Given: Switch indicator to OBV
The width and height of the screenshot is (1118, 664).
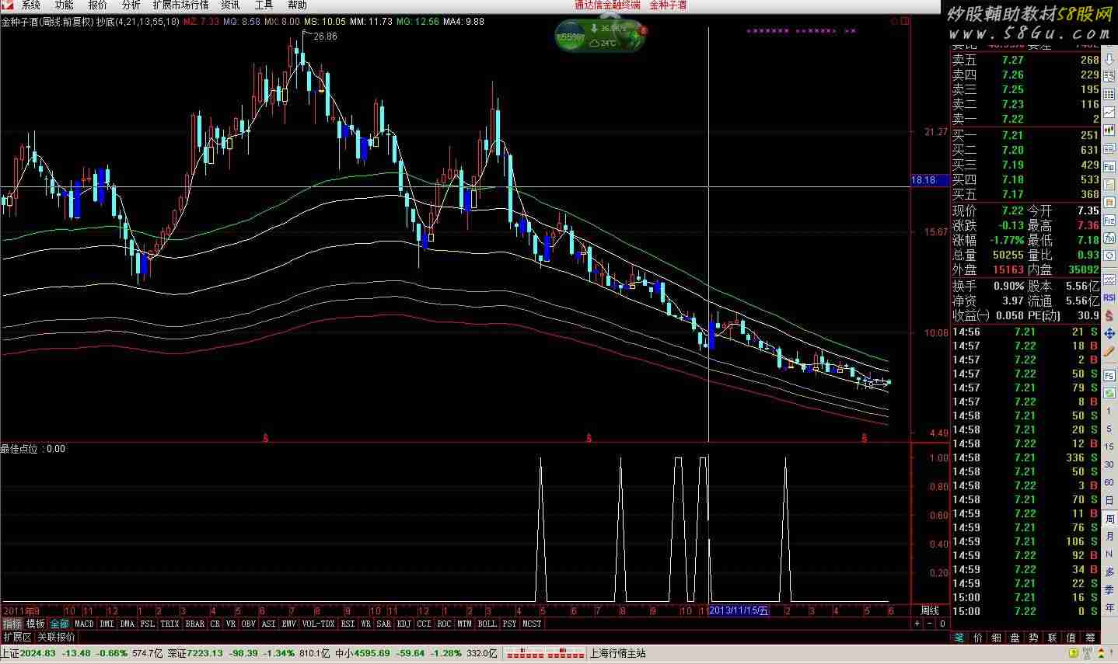Looking at the screenshot, I should pos(248,624).
